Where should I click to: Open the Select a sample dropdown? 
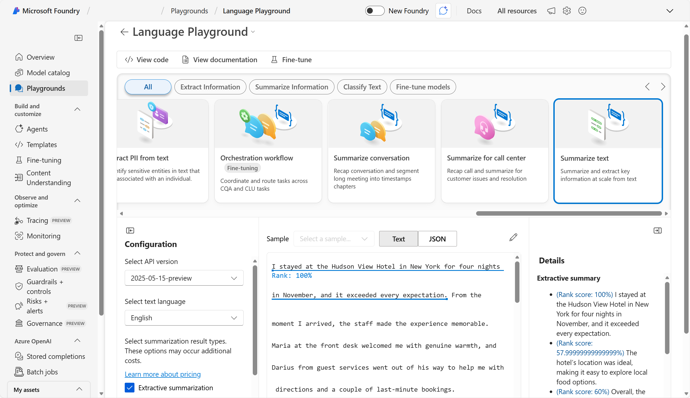(333, 239)
